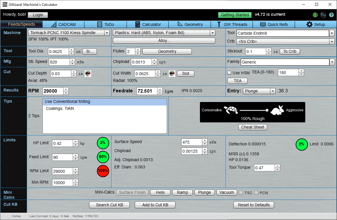
Task: Click the green support headset icon
Action: pyautogui.click(x=315, y=15)
